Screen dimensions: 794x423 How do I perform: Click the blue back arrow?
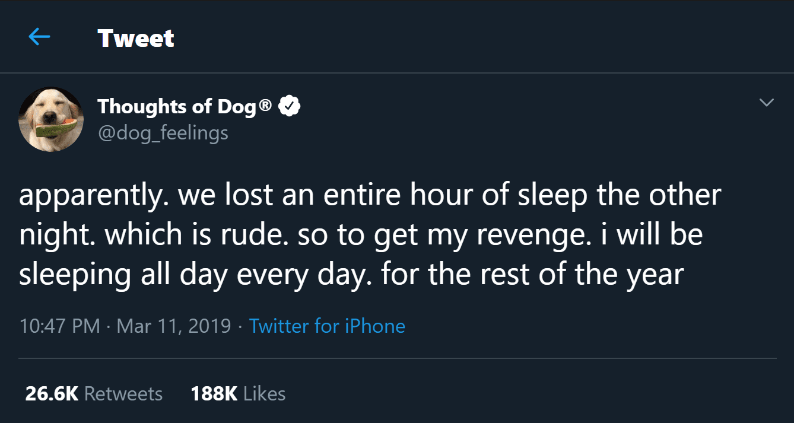[x=40, y=37]
